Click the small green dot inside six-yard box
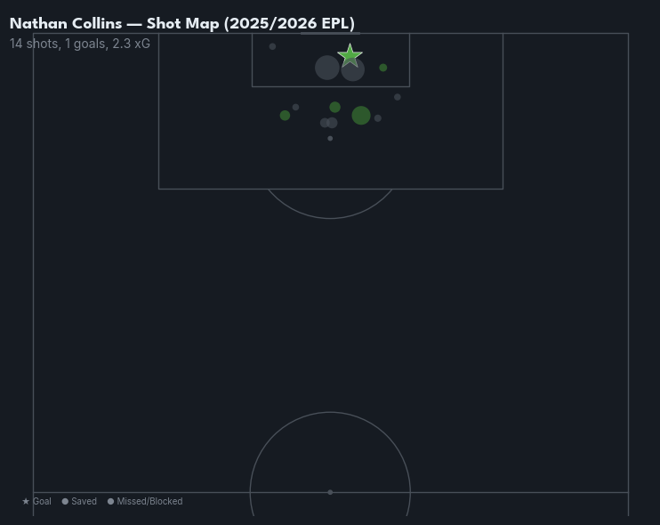The height and width of the screenshot is (525, 660). pos(383,68)
